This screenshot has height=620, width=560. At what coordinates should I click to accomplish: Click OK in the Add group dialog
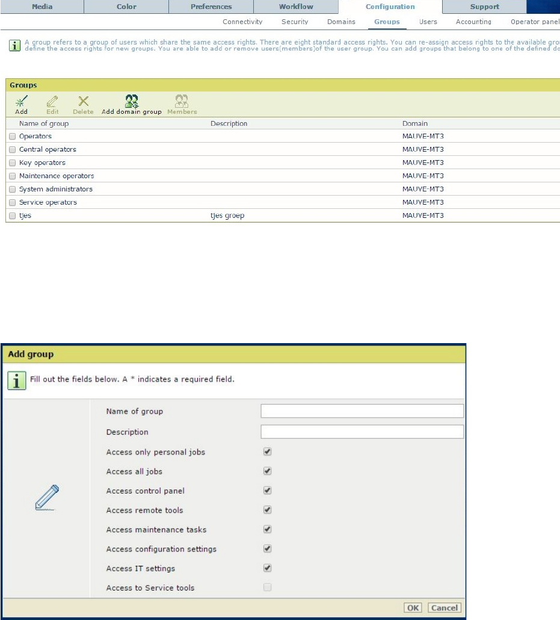click(x=413, y=608)
